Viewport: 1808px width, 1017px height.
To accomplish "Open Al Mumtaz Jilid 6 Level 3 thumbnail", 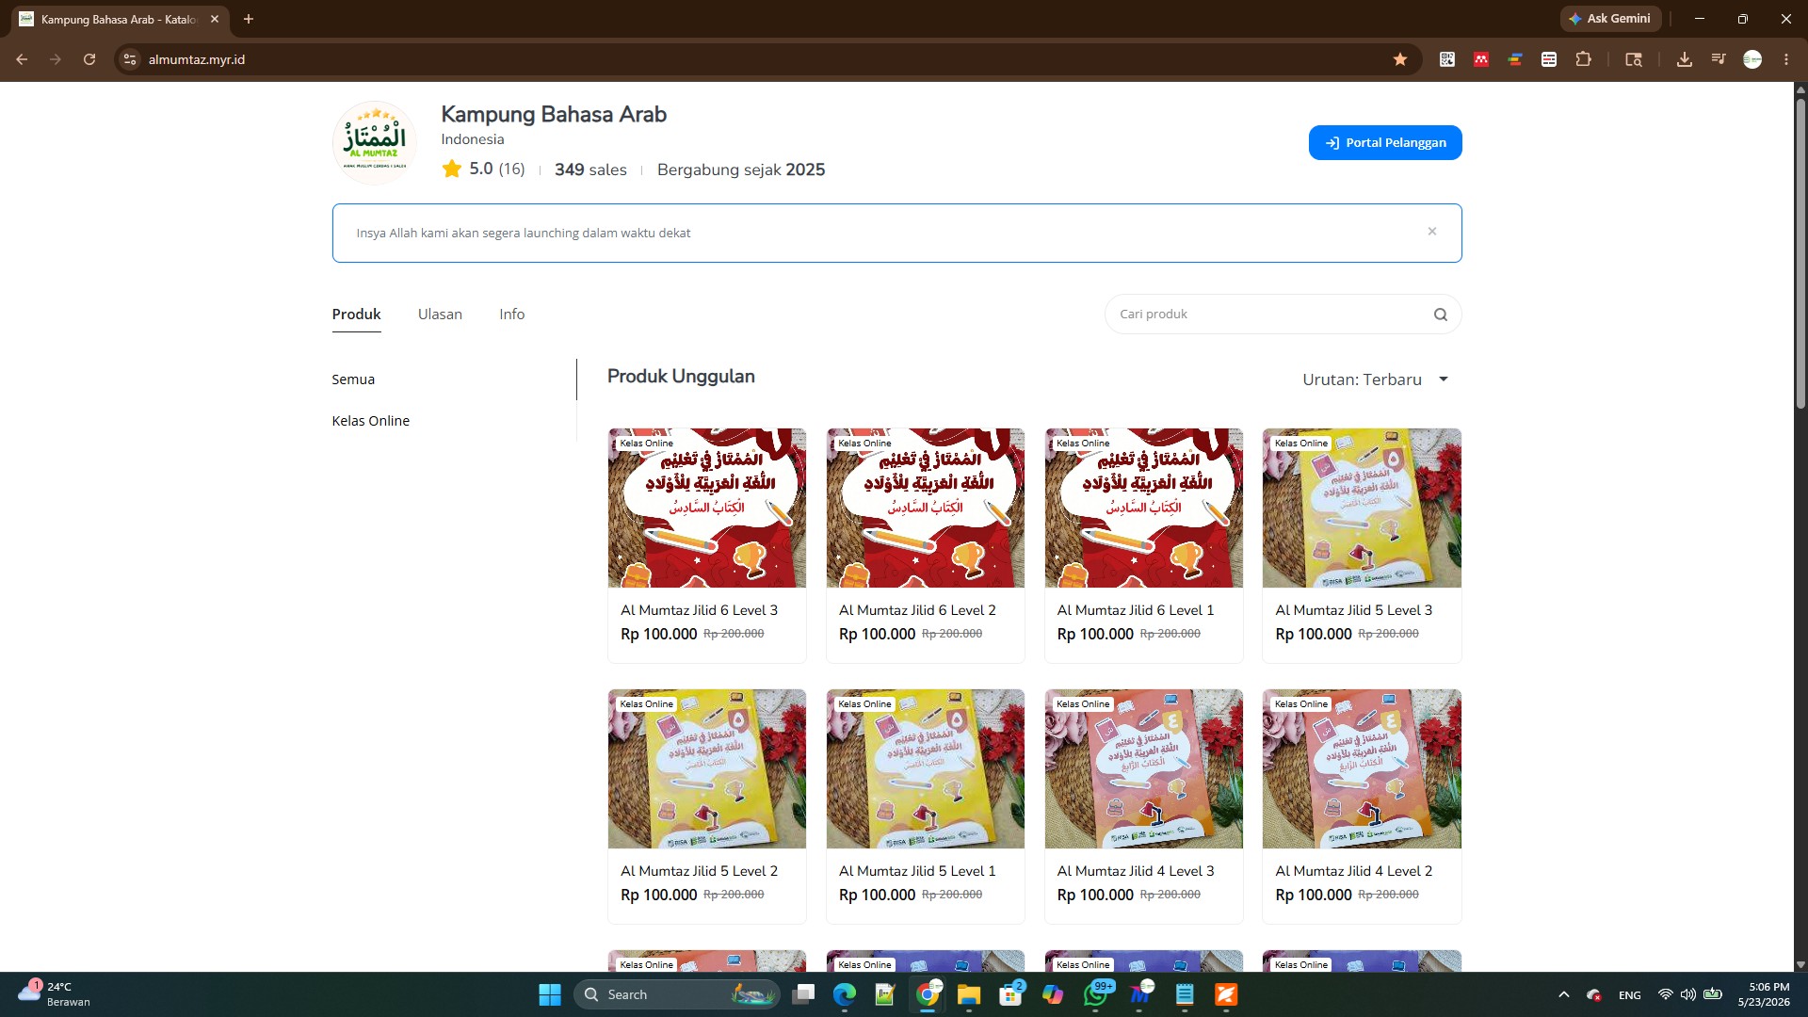I will click(x=707, y=508).
